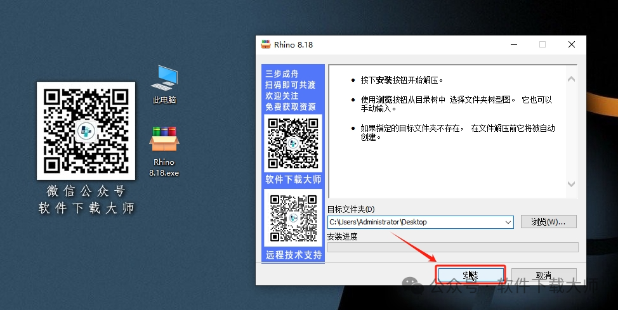Image resolution: width=618 pixels, height=310 pixels.
Task: Click the Rhino 8.18 title bar icon
Action: tap(266, 44)
